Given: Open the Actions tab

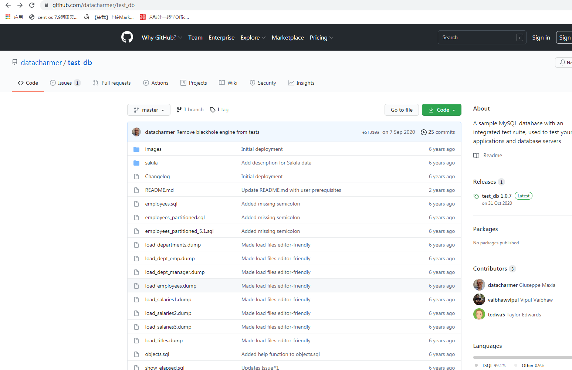Looking at the screenshot, I should click(x=156, y=83).
